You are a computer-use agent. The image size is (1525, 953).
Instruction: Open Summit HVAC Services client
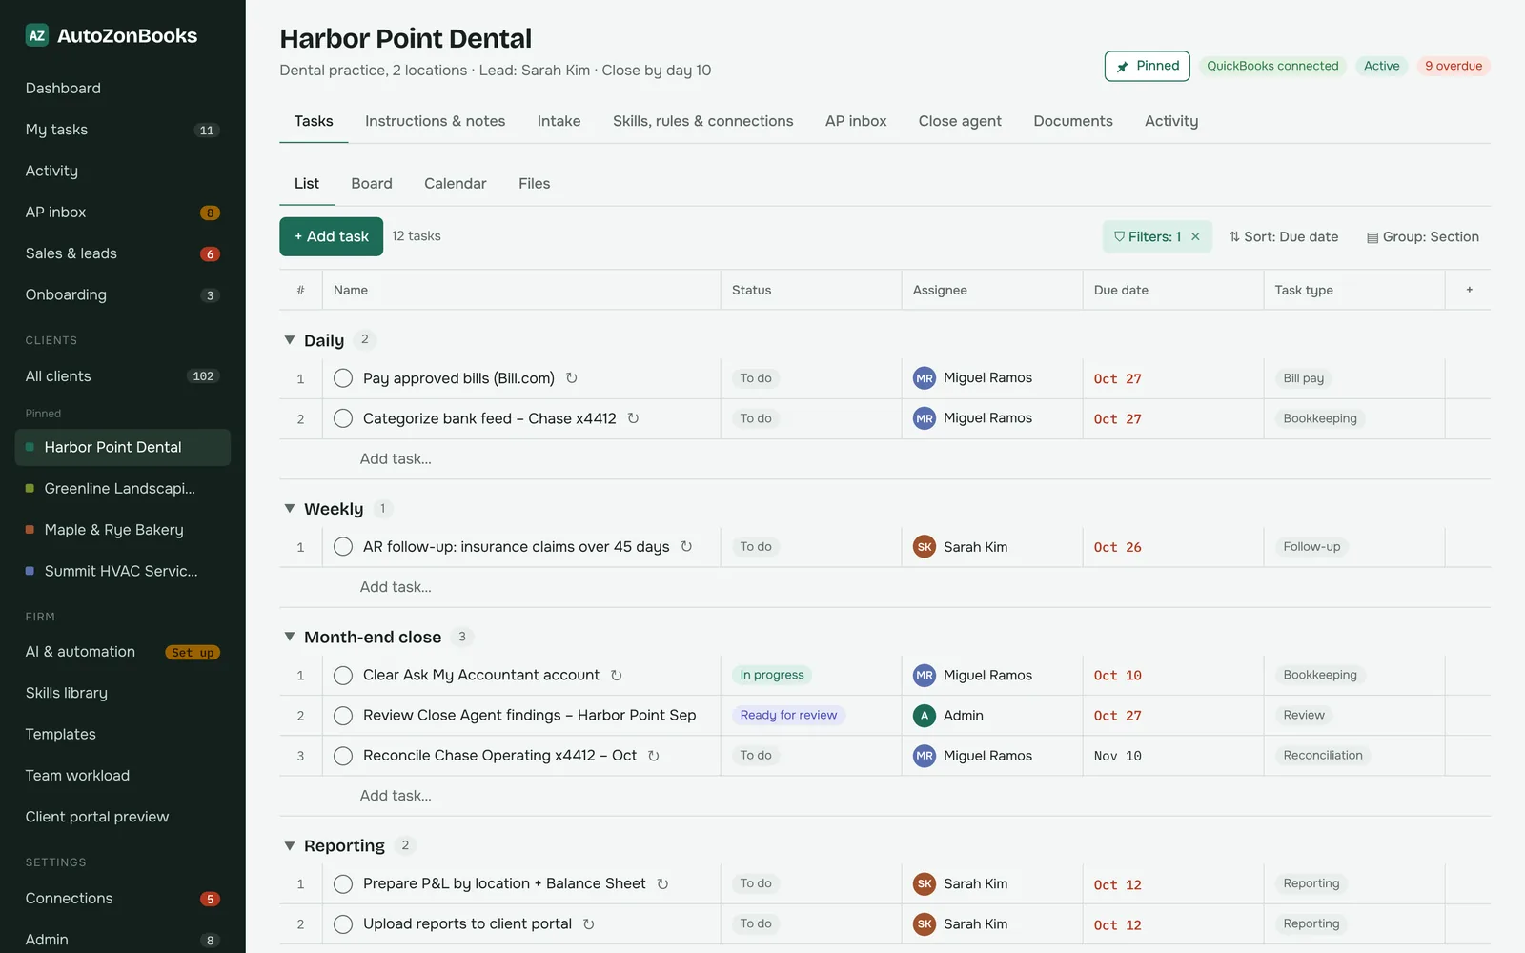122,571
